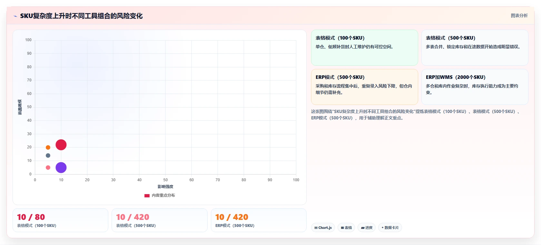
Task: Select the 数据卡片 tag chip label
Action: click(392, 228)
